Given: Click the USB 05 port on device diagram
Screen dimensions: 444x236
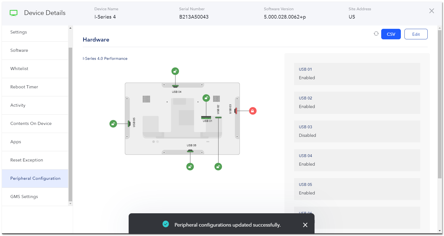Looking at the screenshot, I should [129, 124].
